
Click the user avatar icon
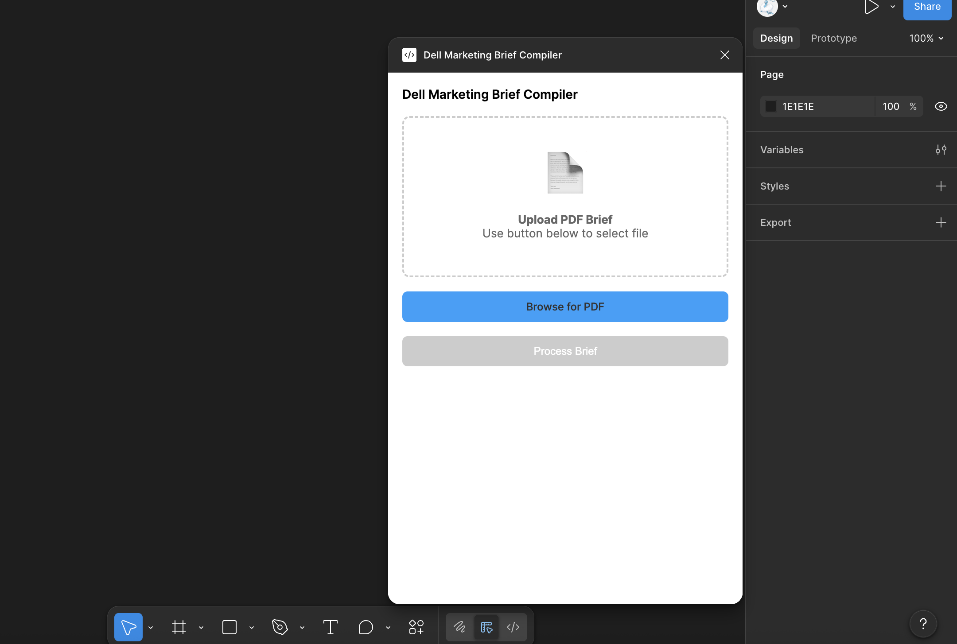(x=767, y=6)
